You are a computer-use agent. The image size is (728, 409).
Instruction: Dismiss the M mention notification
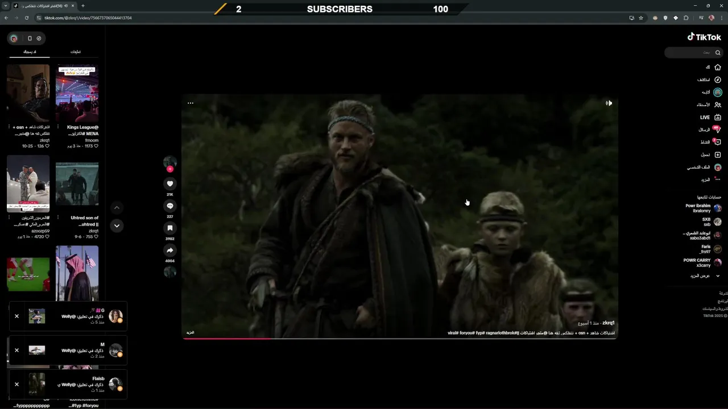pos(16,350)
